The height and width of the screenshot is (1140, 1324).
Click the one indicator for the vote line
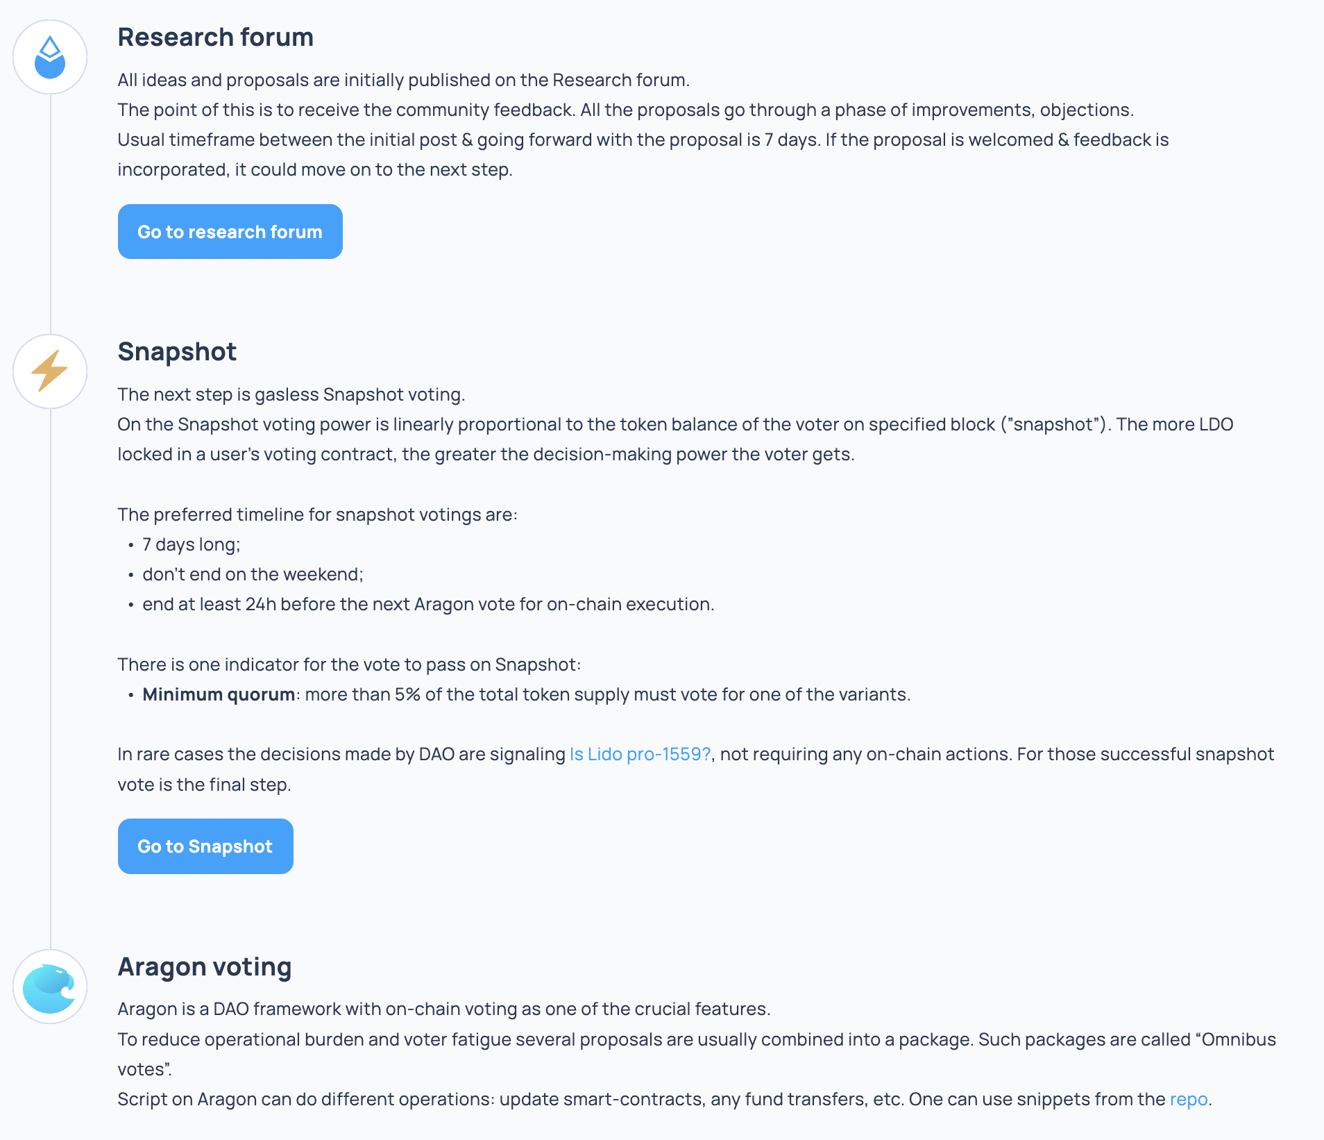(349, 664)
